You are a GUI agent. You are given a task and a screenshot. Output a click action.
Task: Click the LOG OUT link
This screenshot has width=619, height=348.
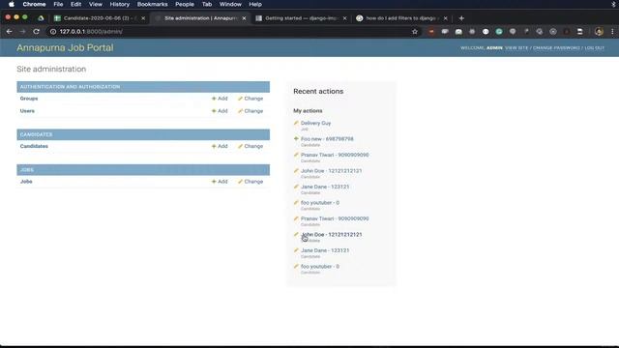coord(594,47)
